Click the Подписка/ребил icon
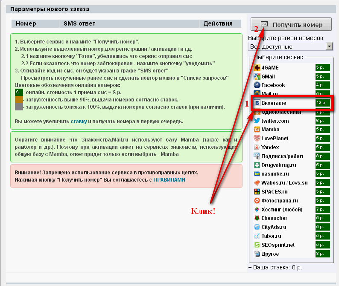 tap(257, 156)
